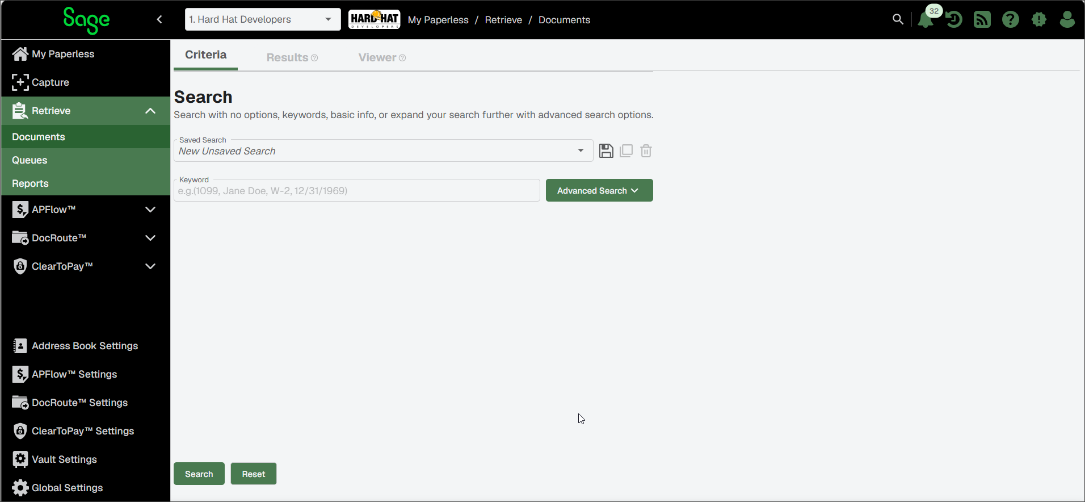Click the Hard Hat company logo
Viewport: 1085px width, 502px height.
374,19
